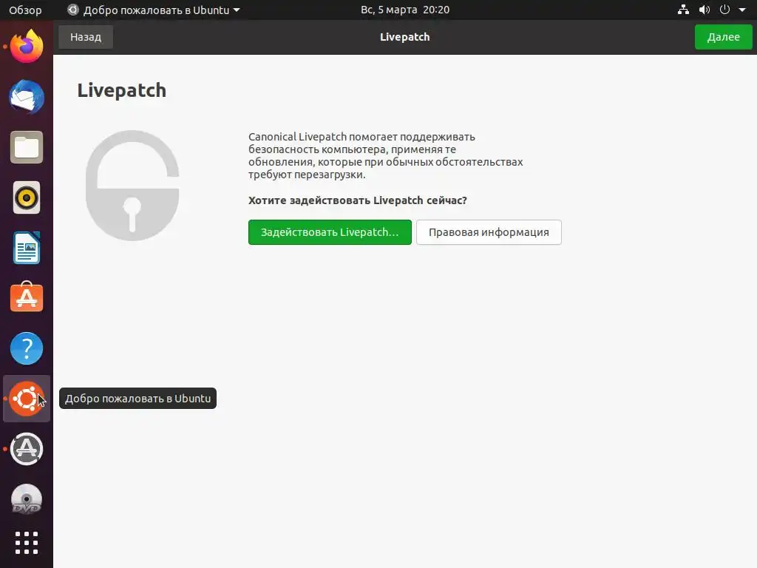This screenshot has height=568, width=757.
Task: Open the Help question mark icon
Action: [x=27, y=348]
